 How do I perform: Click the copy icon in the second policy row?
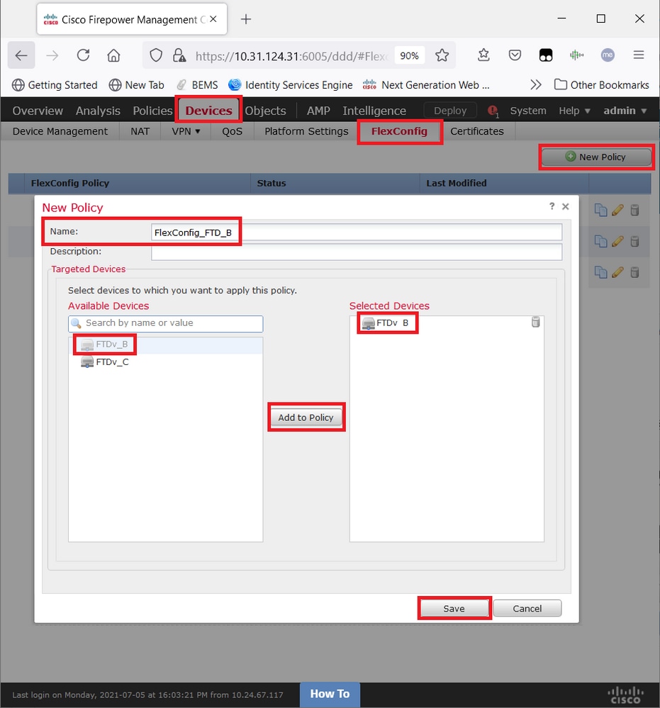[600, 242]
